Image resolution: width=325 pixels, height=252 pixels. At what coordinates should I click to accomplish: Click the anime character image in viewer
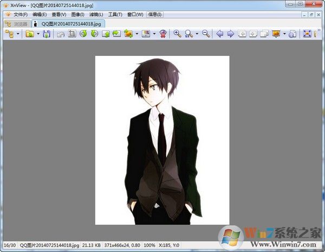(162, 140)
